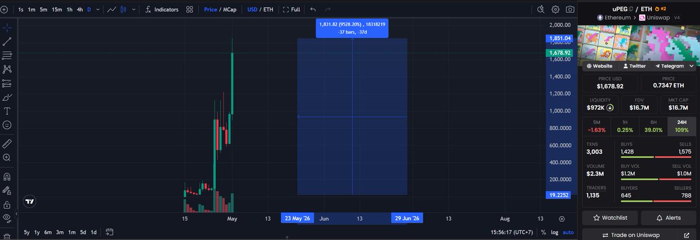Image resolution: width=700 pixels, height=240 pixels.
Task: Switch chart currency to ETH
Action: coord(268,10)
